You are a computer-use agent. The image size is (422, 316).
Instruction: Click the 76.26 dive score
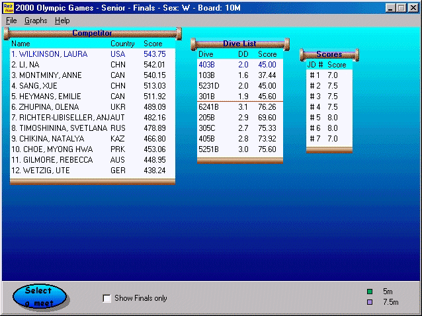[x=267, y=107]
